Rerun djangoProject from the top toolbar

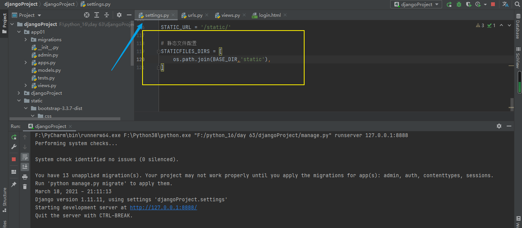(449, 4)
